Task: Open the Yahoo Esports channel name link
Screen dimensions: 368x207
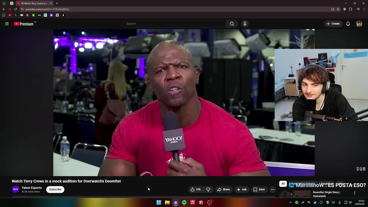Action: [32, 188]
